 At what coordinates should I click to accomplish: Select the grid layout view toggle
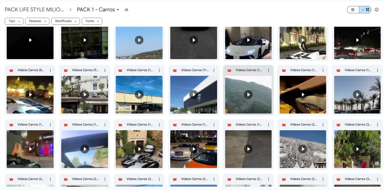pos(365,10)
